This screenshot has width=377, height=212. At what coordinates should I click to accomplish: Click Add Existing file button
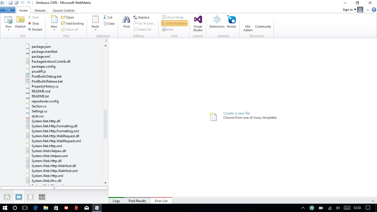pyautogui.click(x=72, y=23)
